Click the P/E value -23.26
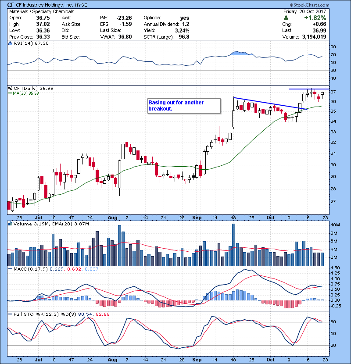 (x=124, y=18)
